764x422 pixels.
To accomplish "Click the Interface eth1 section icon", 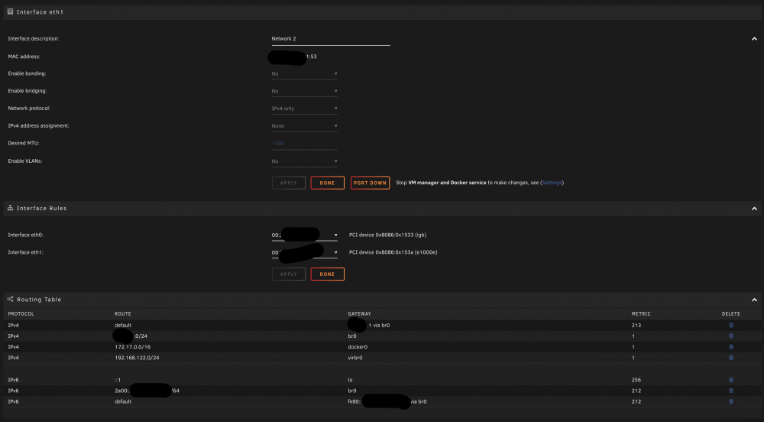I will pyautogui.click(x=10, y=11).
